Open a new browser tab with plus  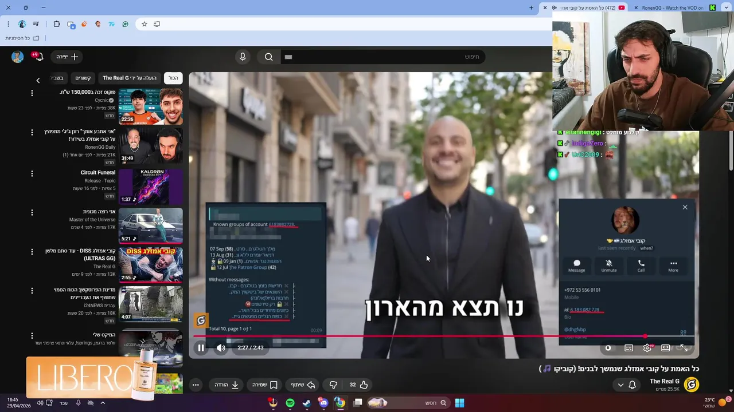click(x=532, y=7)
